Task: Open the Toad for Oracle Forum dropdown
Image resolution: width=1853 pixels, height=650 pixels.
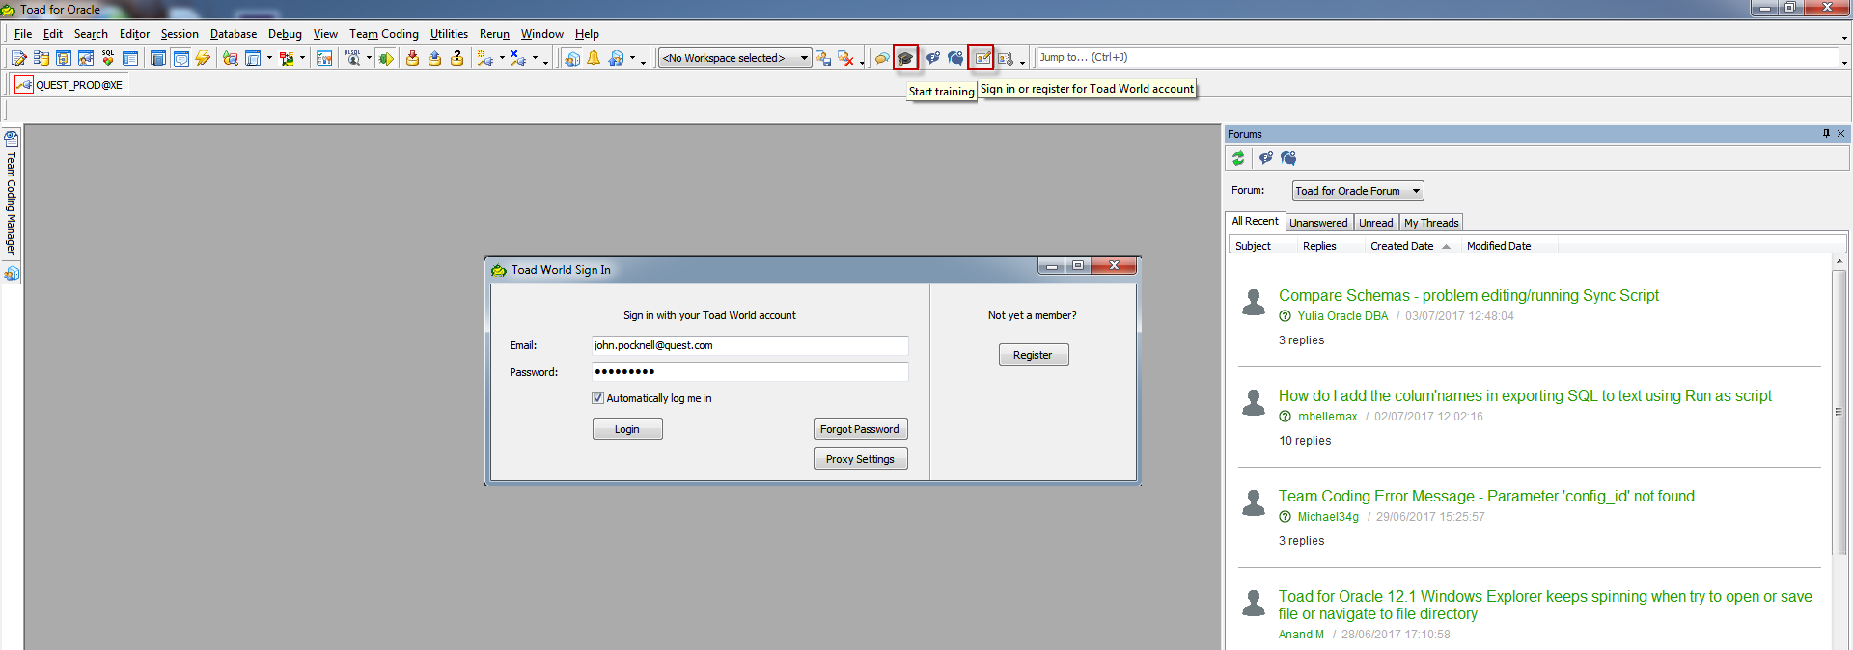Action: (1358, 191)
